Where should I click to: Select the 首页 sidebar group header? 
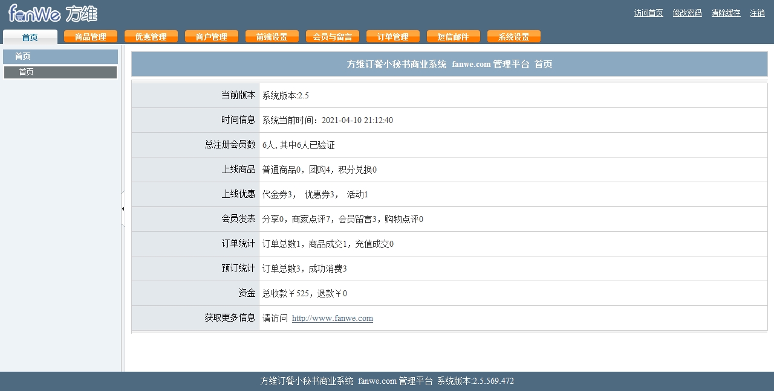pos(60,57)
